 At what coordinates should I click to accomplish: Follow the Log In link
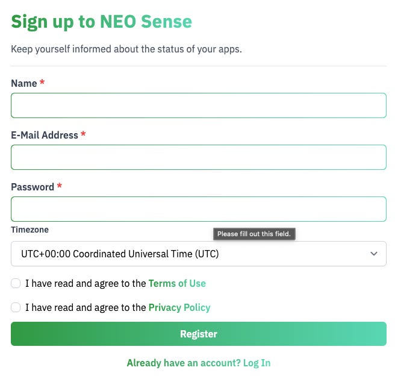pyautogui.click(x=257, y=363)
